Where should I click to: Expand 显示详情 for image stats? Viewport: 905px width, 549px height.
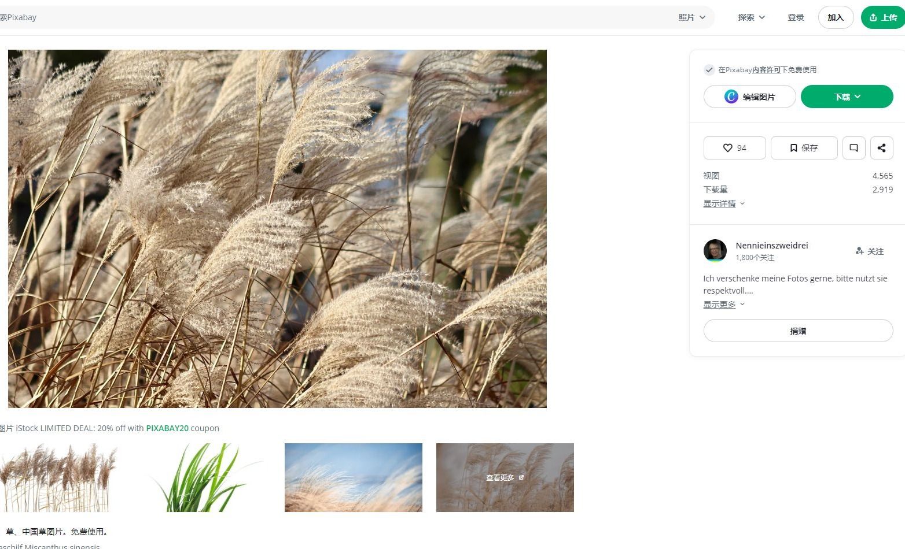[x=724, y=203]
